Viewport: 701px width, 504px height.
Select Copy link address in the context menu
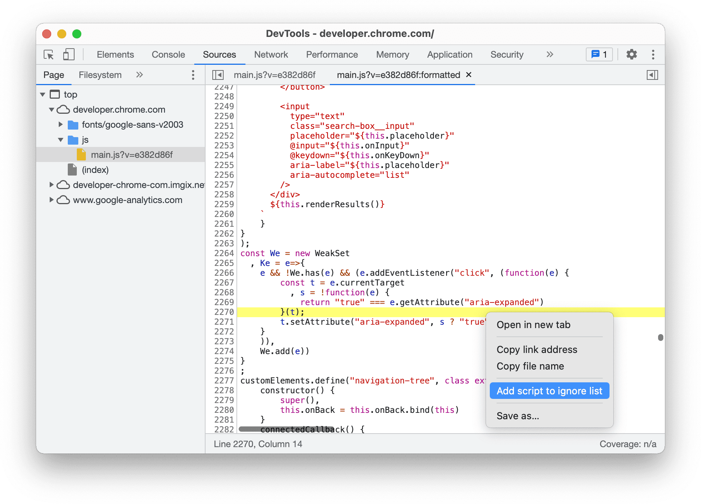click(x=537, y=350)
